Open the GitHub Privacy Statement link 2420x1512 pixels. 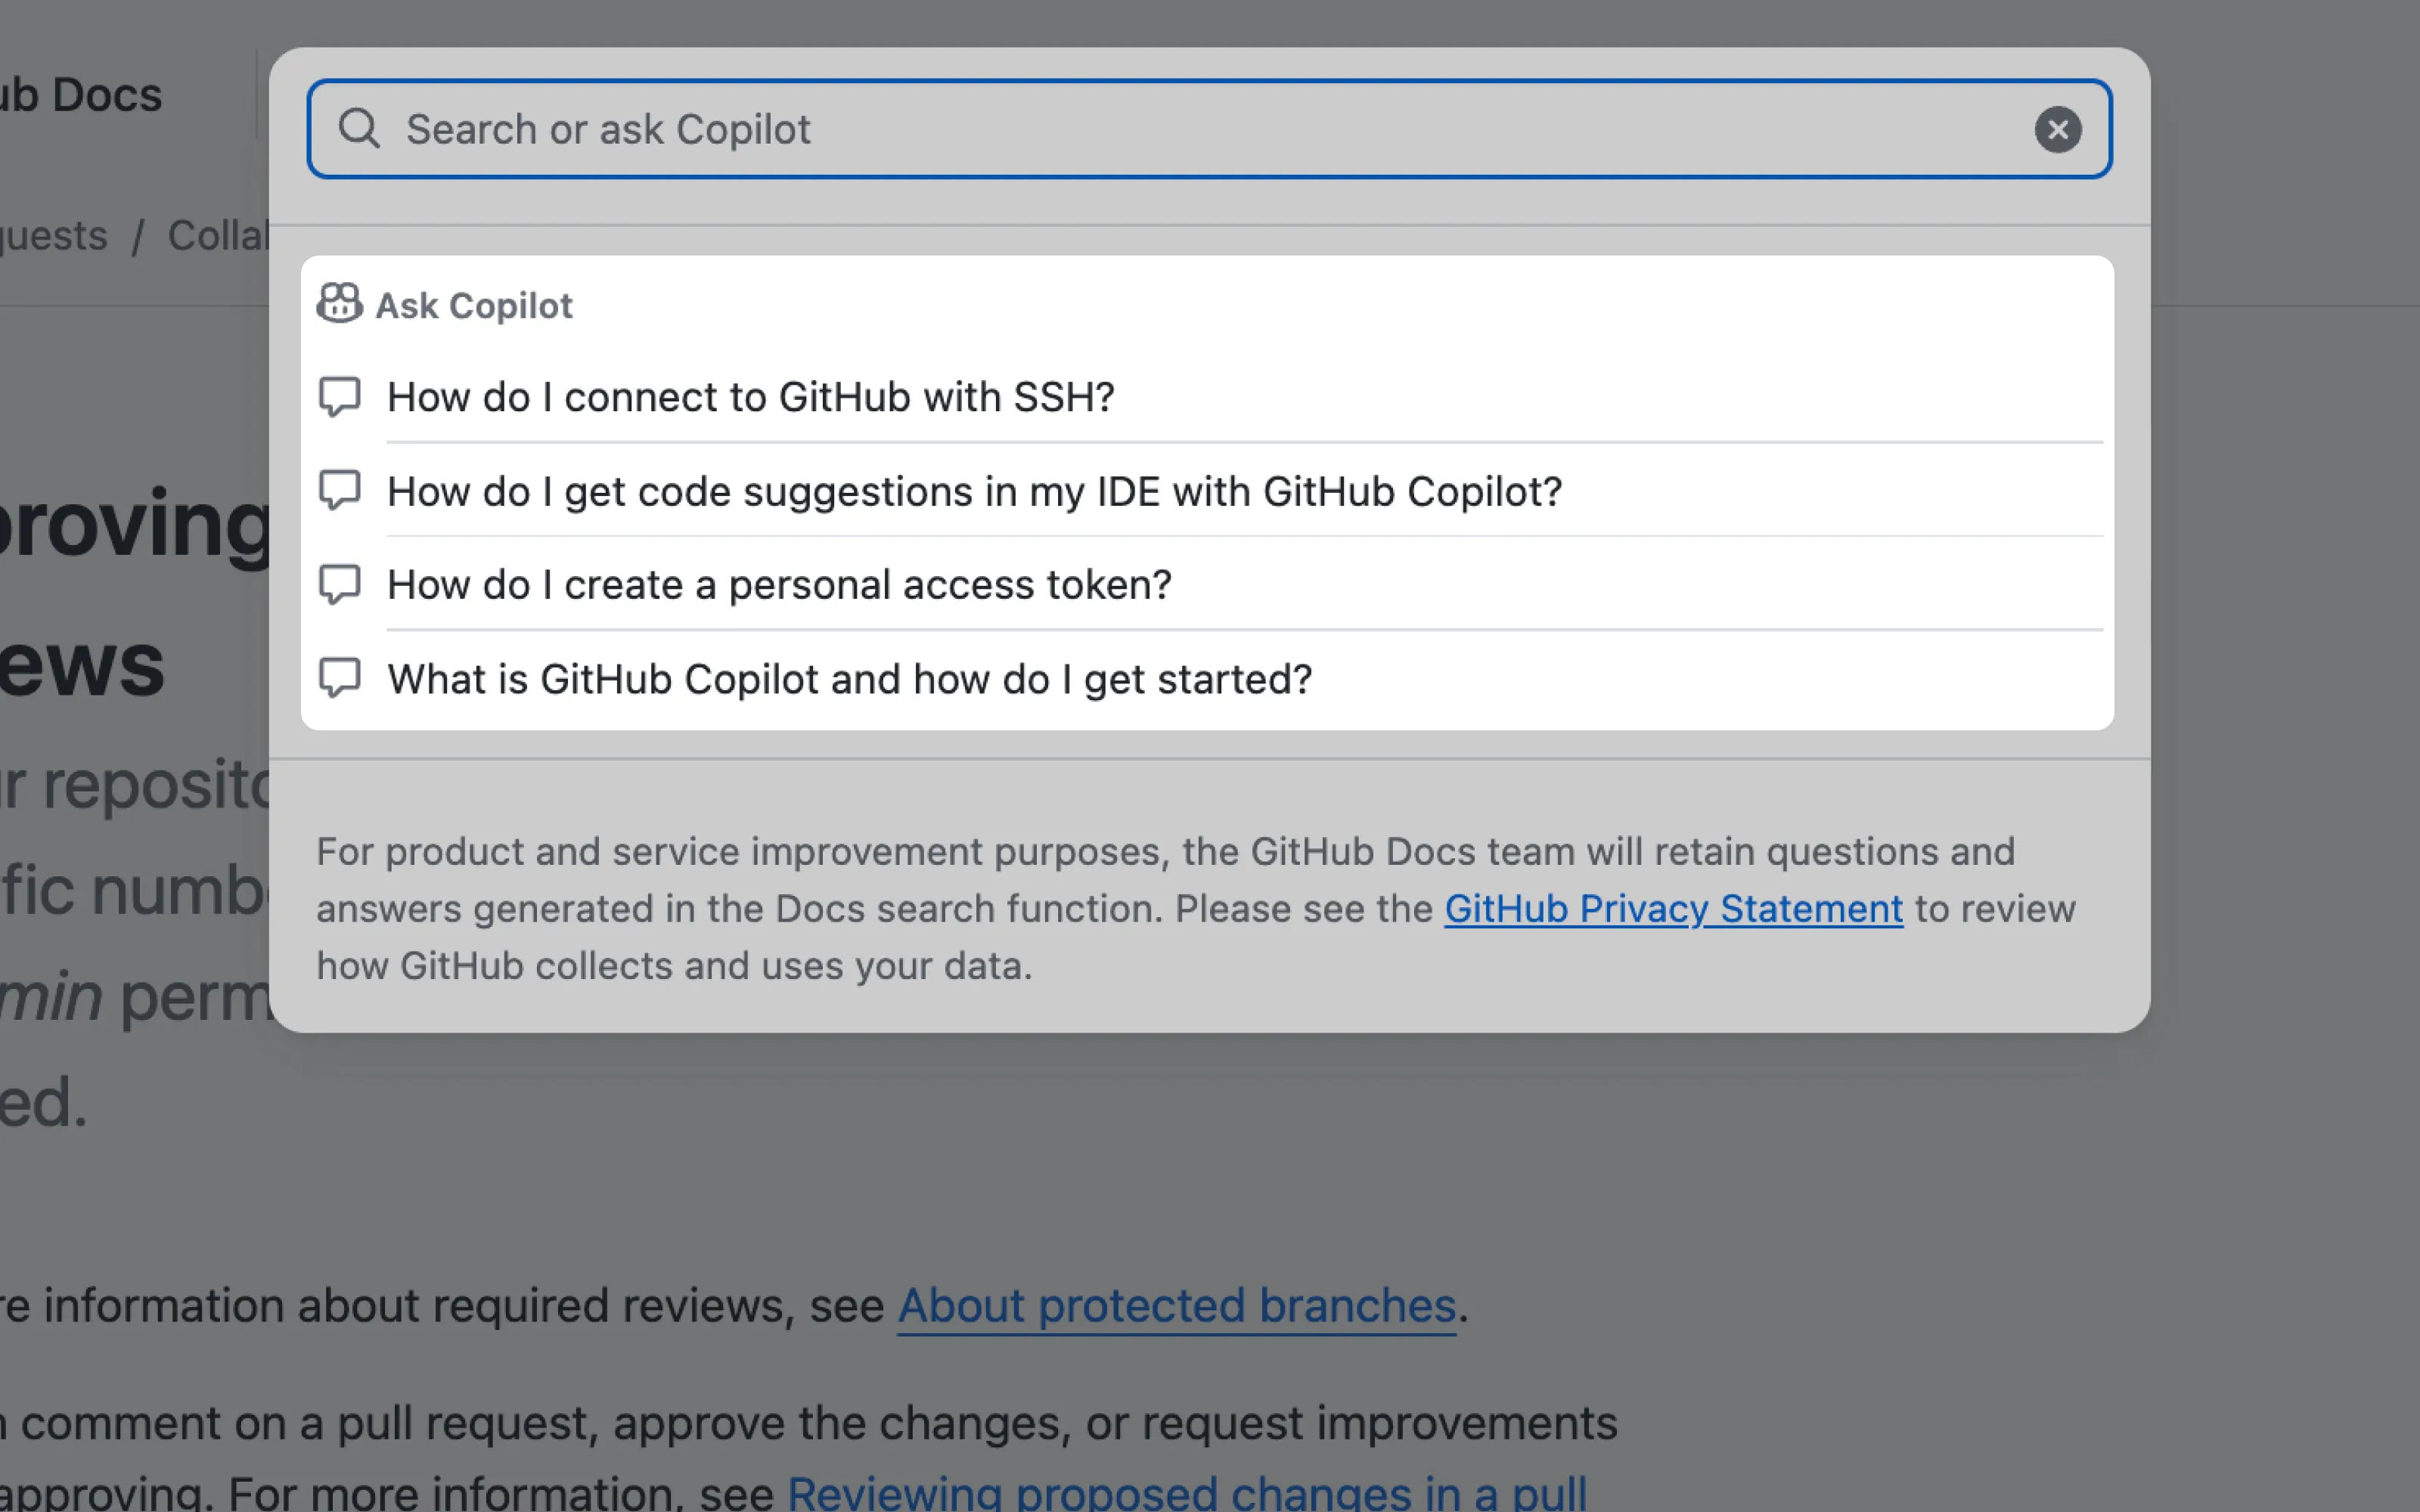coord(1673,908)
